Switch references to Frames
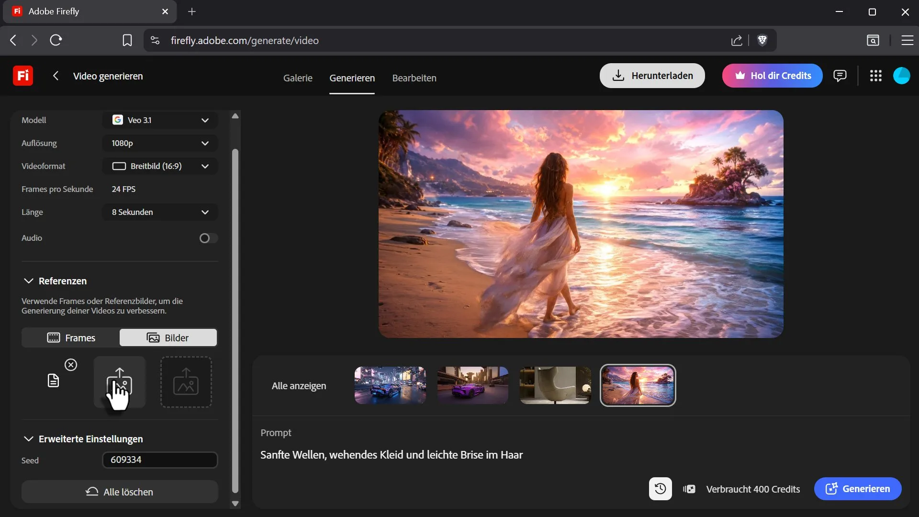 click(x=71, y=337)
